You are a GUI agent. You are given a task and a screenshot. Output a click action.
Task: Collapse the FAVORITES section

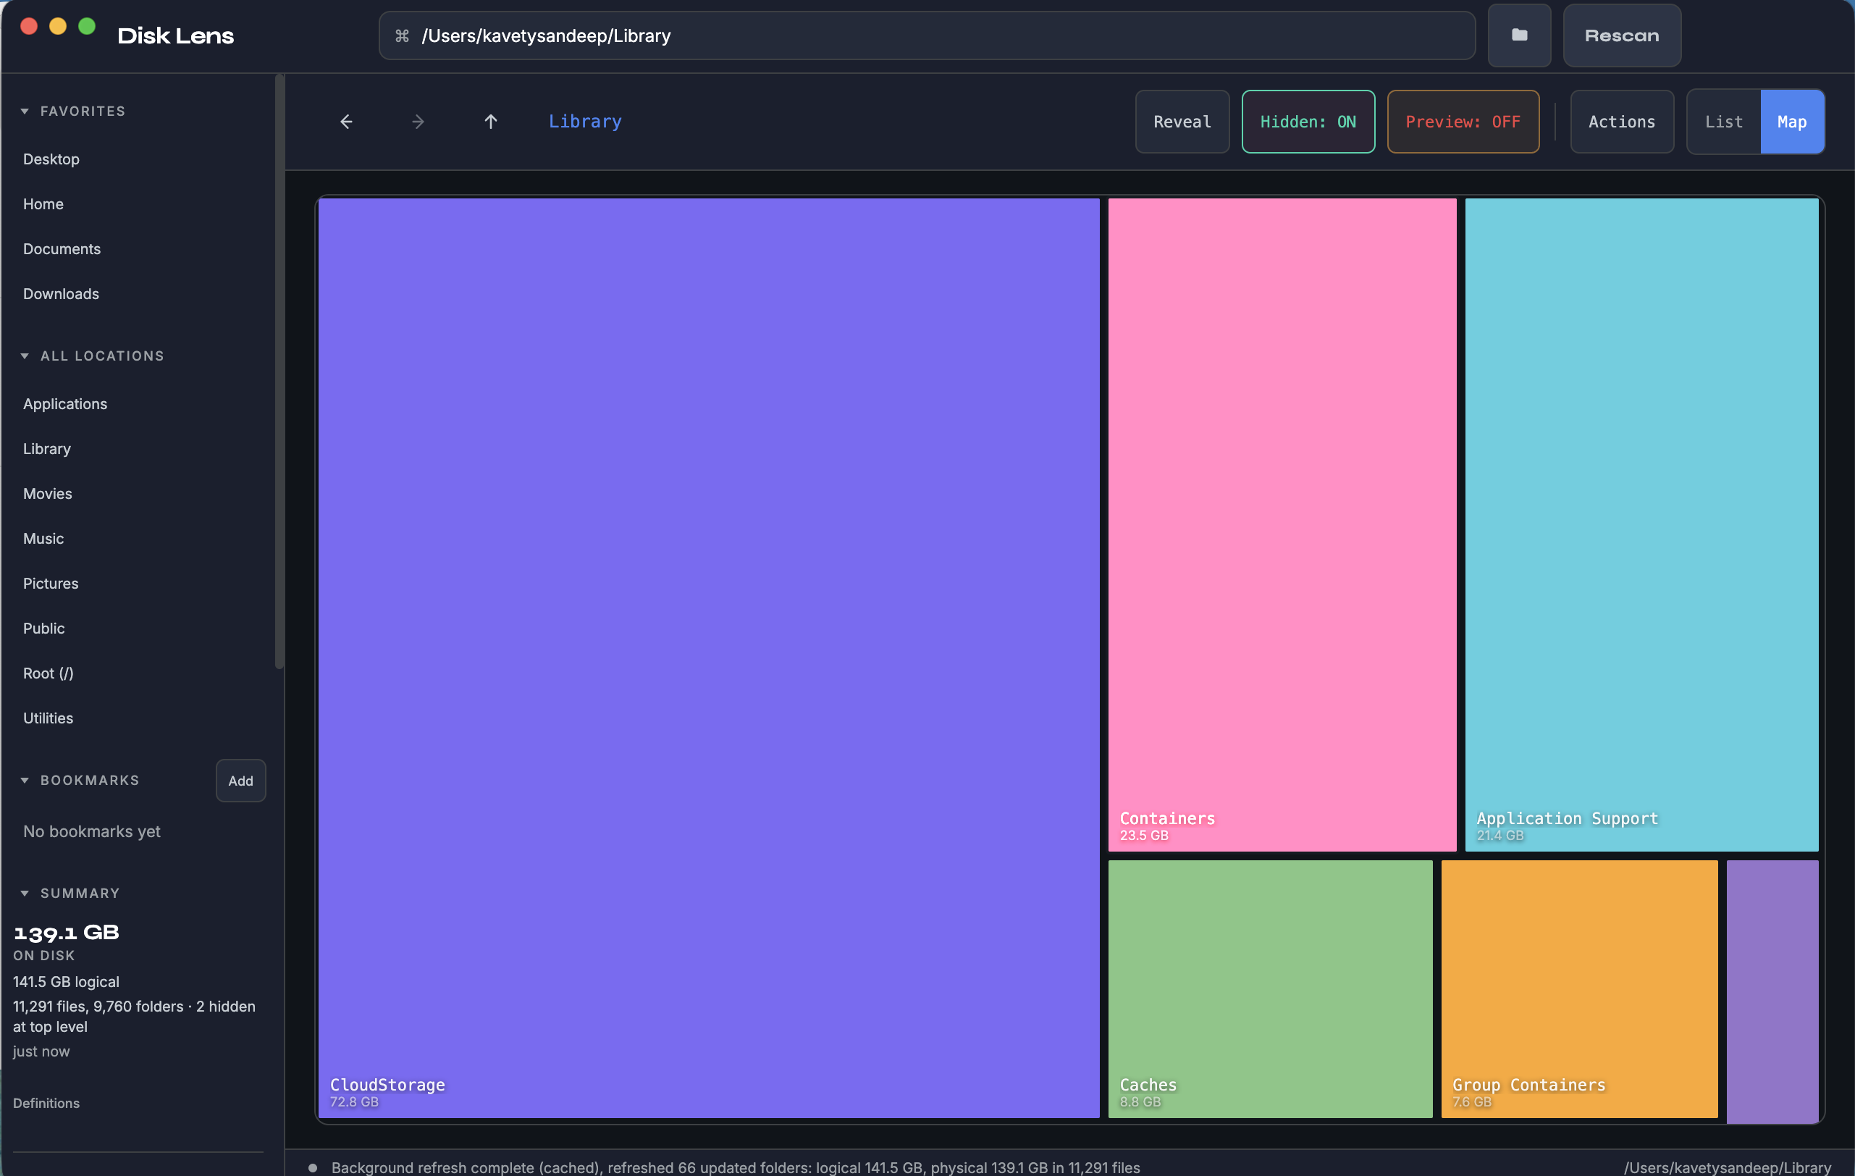point(25,110)
